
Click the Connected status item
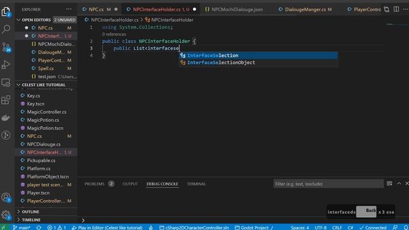pyautogui.click(x=373, y=227)
